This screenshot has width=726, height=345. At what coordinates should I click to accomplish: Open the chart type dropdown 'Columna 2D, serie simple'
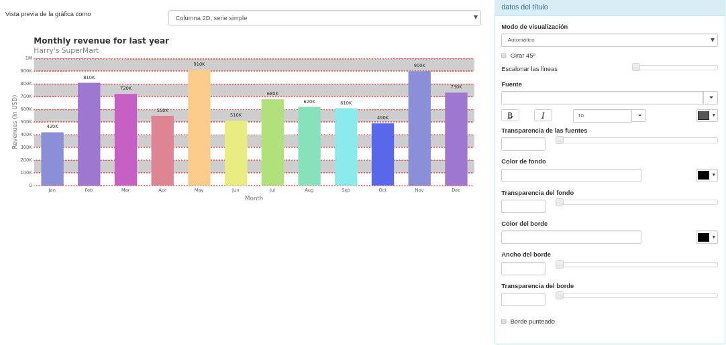[324, 17]
